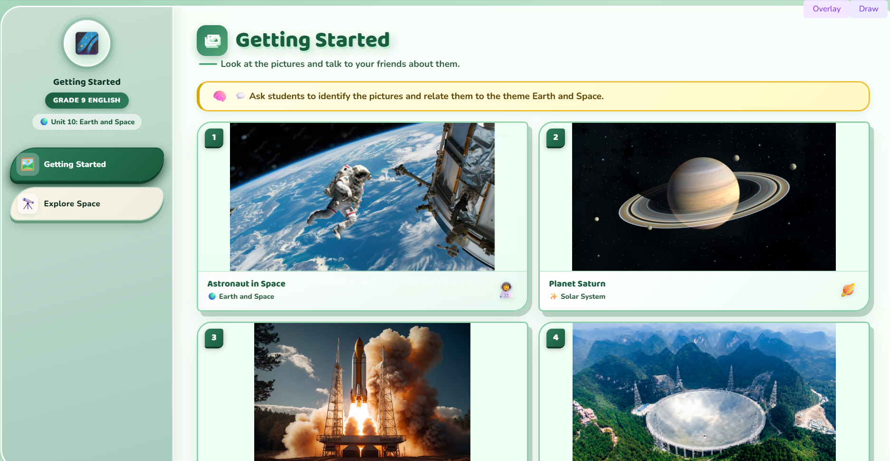The width and height of the screenshot is (890, 461).
Task: Click the Draw button
Action: 868,9
